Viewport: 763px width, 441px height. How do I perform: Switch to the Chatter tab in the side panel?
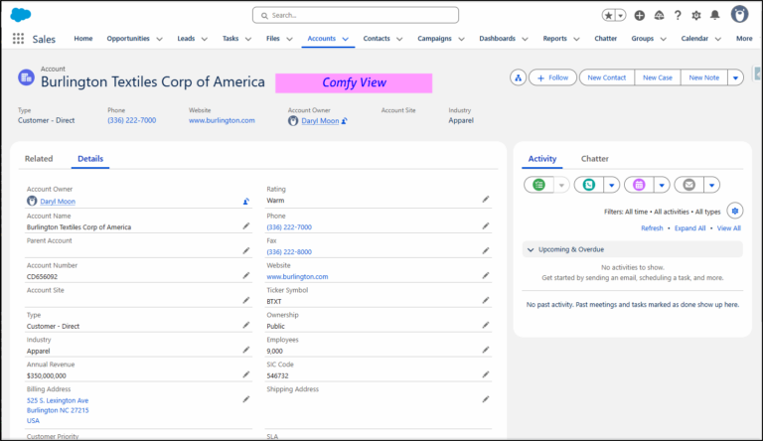[595, 159]
